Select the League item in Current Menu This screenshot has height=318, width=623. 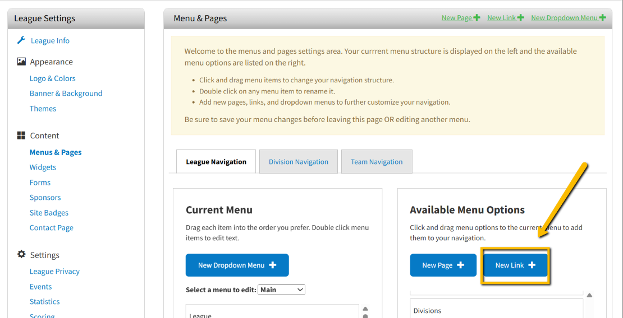coord(272,312)
